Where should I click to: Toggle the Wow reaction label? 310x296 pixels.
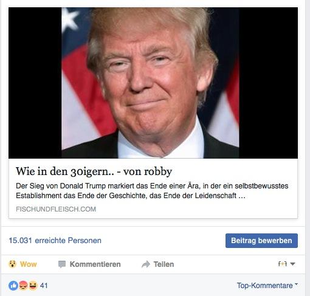(x=29, y=264)
